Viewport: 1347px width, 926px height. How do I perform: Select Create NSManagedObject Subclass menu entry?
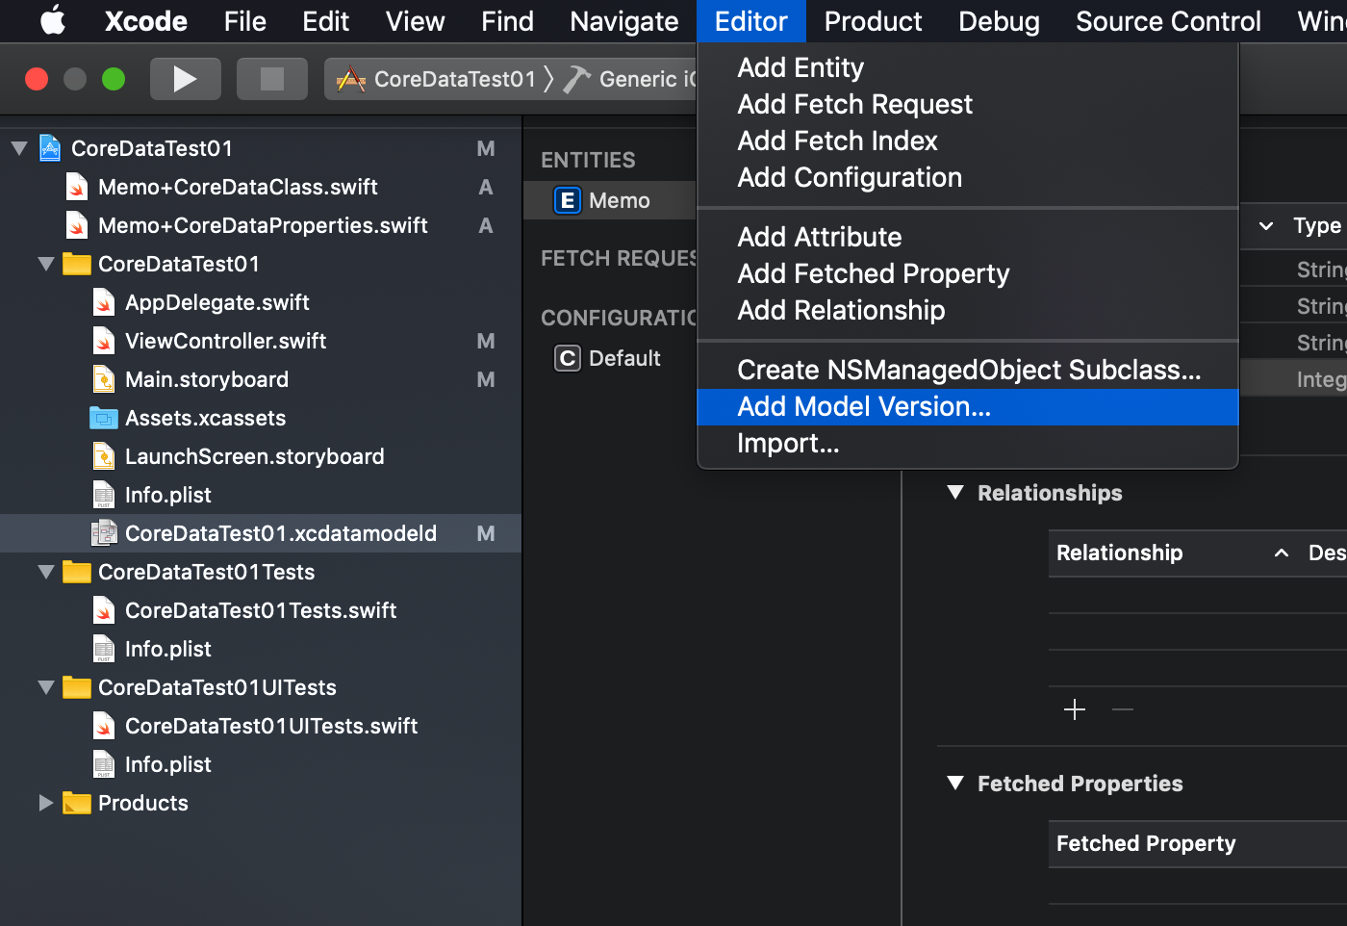click(968, 370)
